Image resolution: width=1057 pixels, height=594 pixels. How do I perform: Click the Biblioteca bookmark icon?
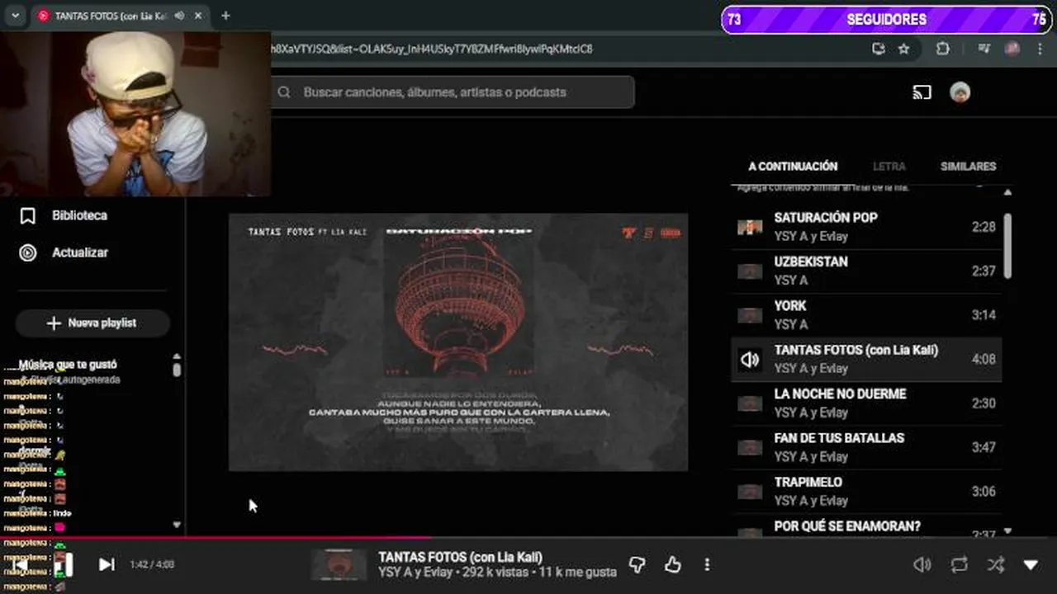28,216
